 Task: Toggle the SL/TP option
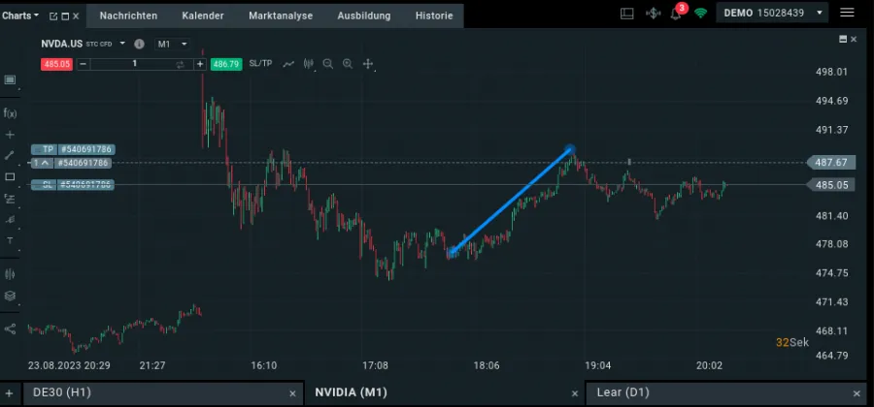pos(261,63)
